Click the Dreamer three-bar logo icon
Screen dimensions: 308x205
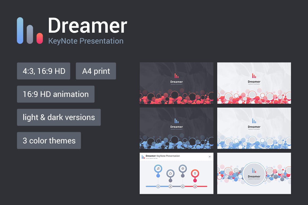pos(30,31)
